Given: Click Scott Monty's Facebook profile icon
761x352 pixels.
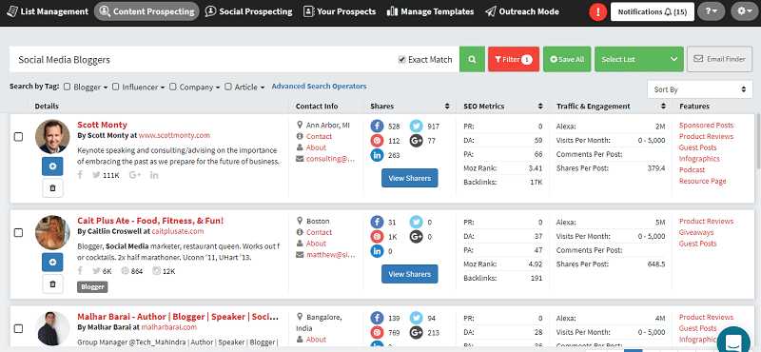Looking at the screenshot, I should tap(80, 175).
